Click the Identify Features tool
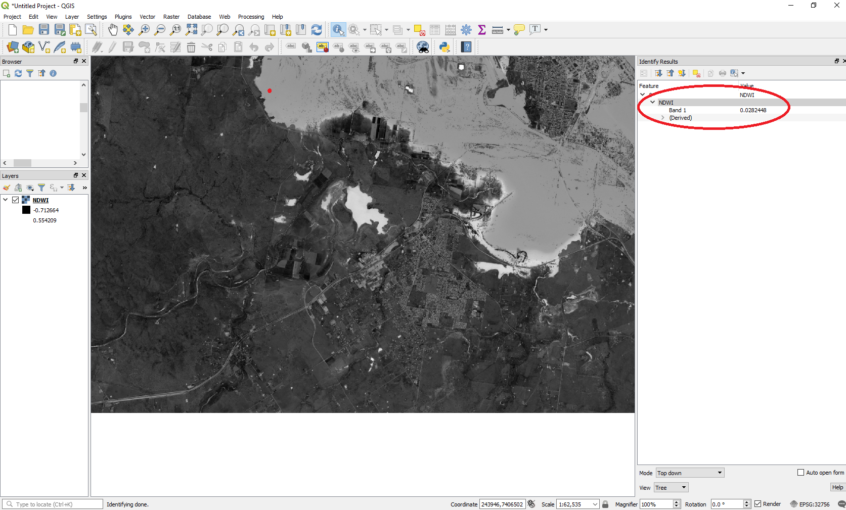 [x=338, y=30]
